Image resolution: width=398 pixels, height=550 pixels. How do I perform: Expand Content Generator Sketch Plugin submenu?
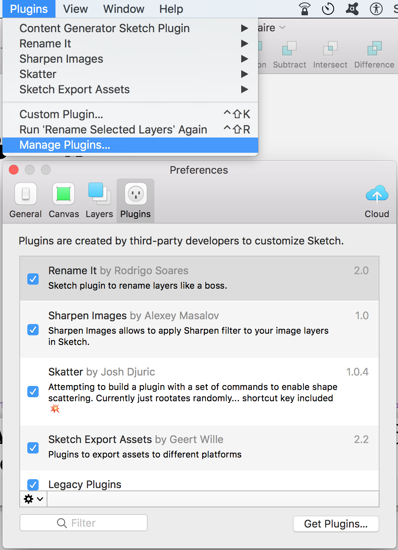130,28
